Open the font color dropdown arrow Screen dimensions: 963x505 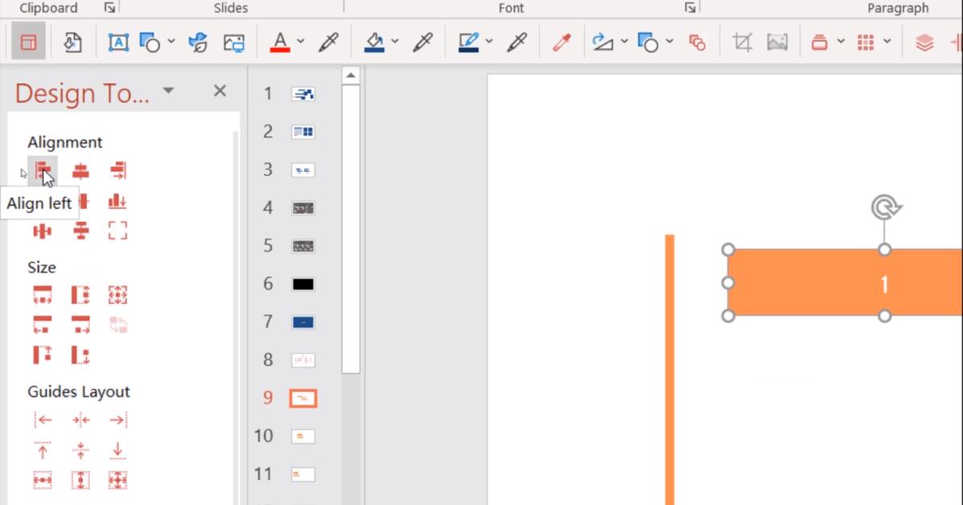(x=301, y=42)
